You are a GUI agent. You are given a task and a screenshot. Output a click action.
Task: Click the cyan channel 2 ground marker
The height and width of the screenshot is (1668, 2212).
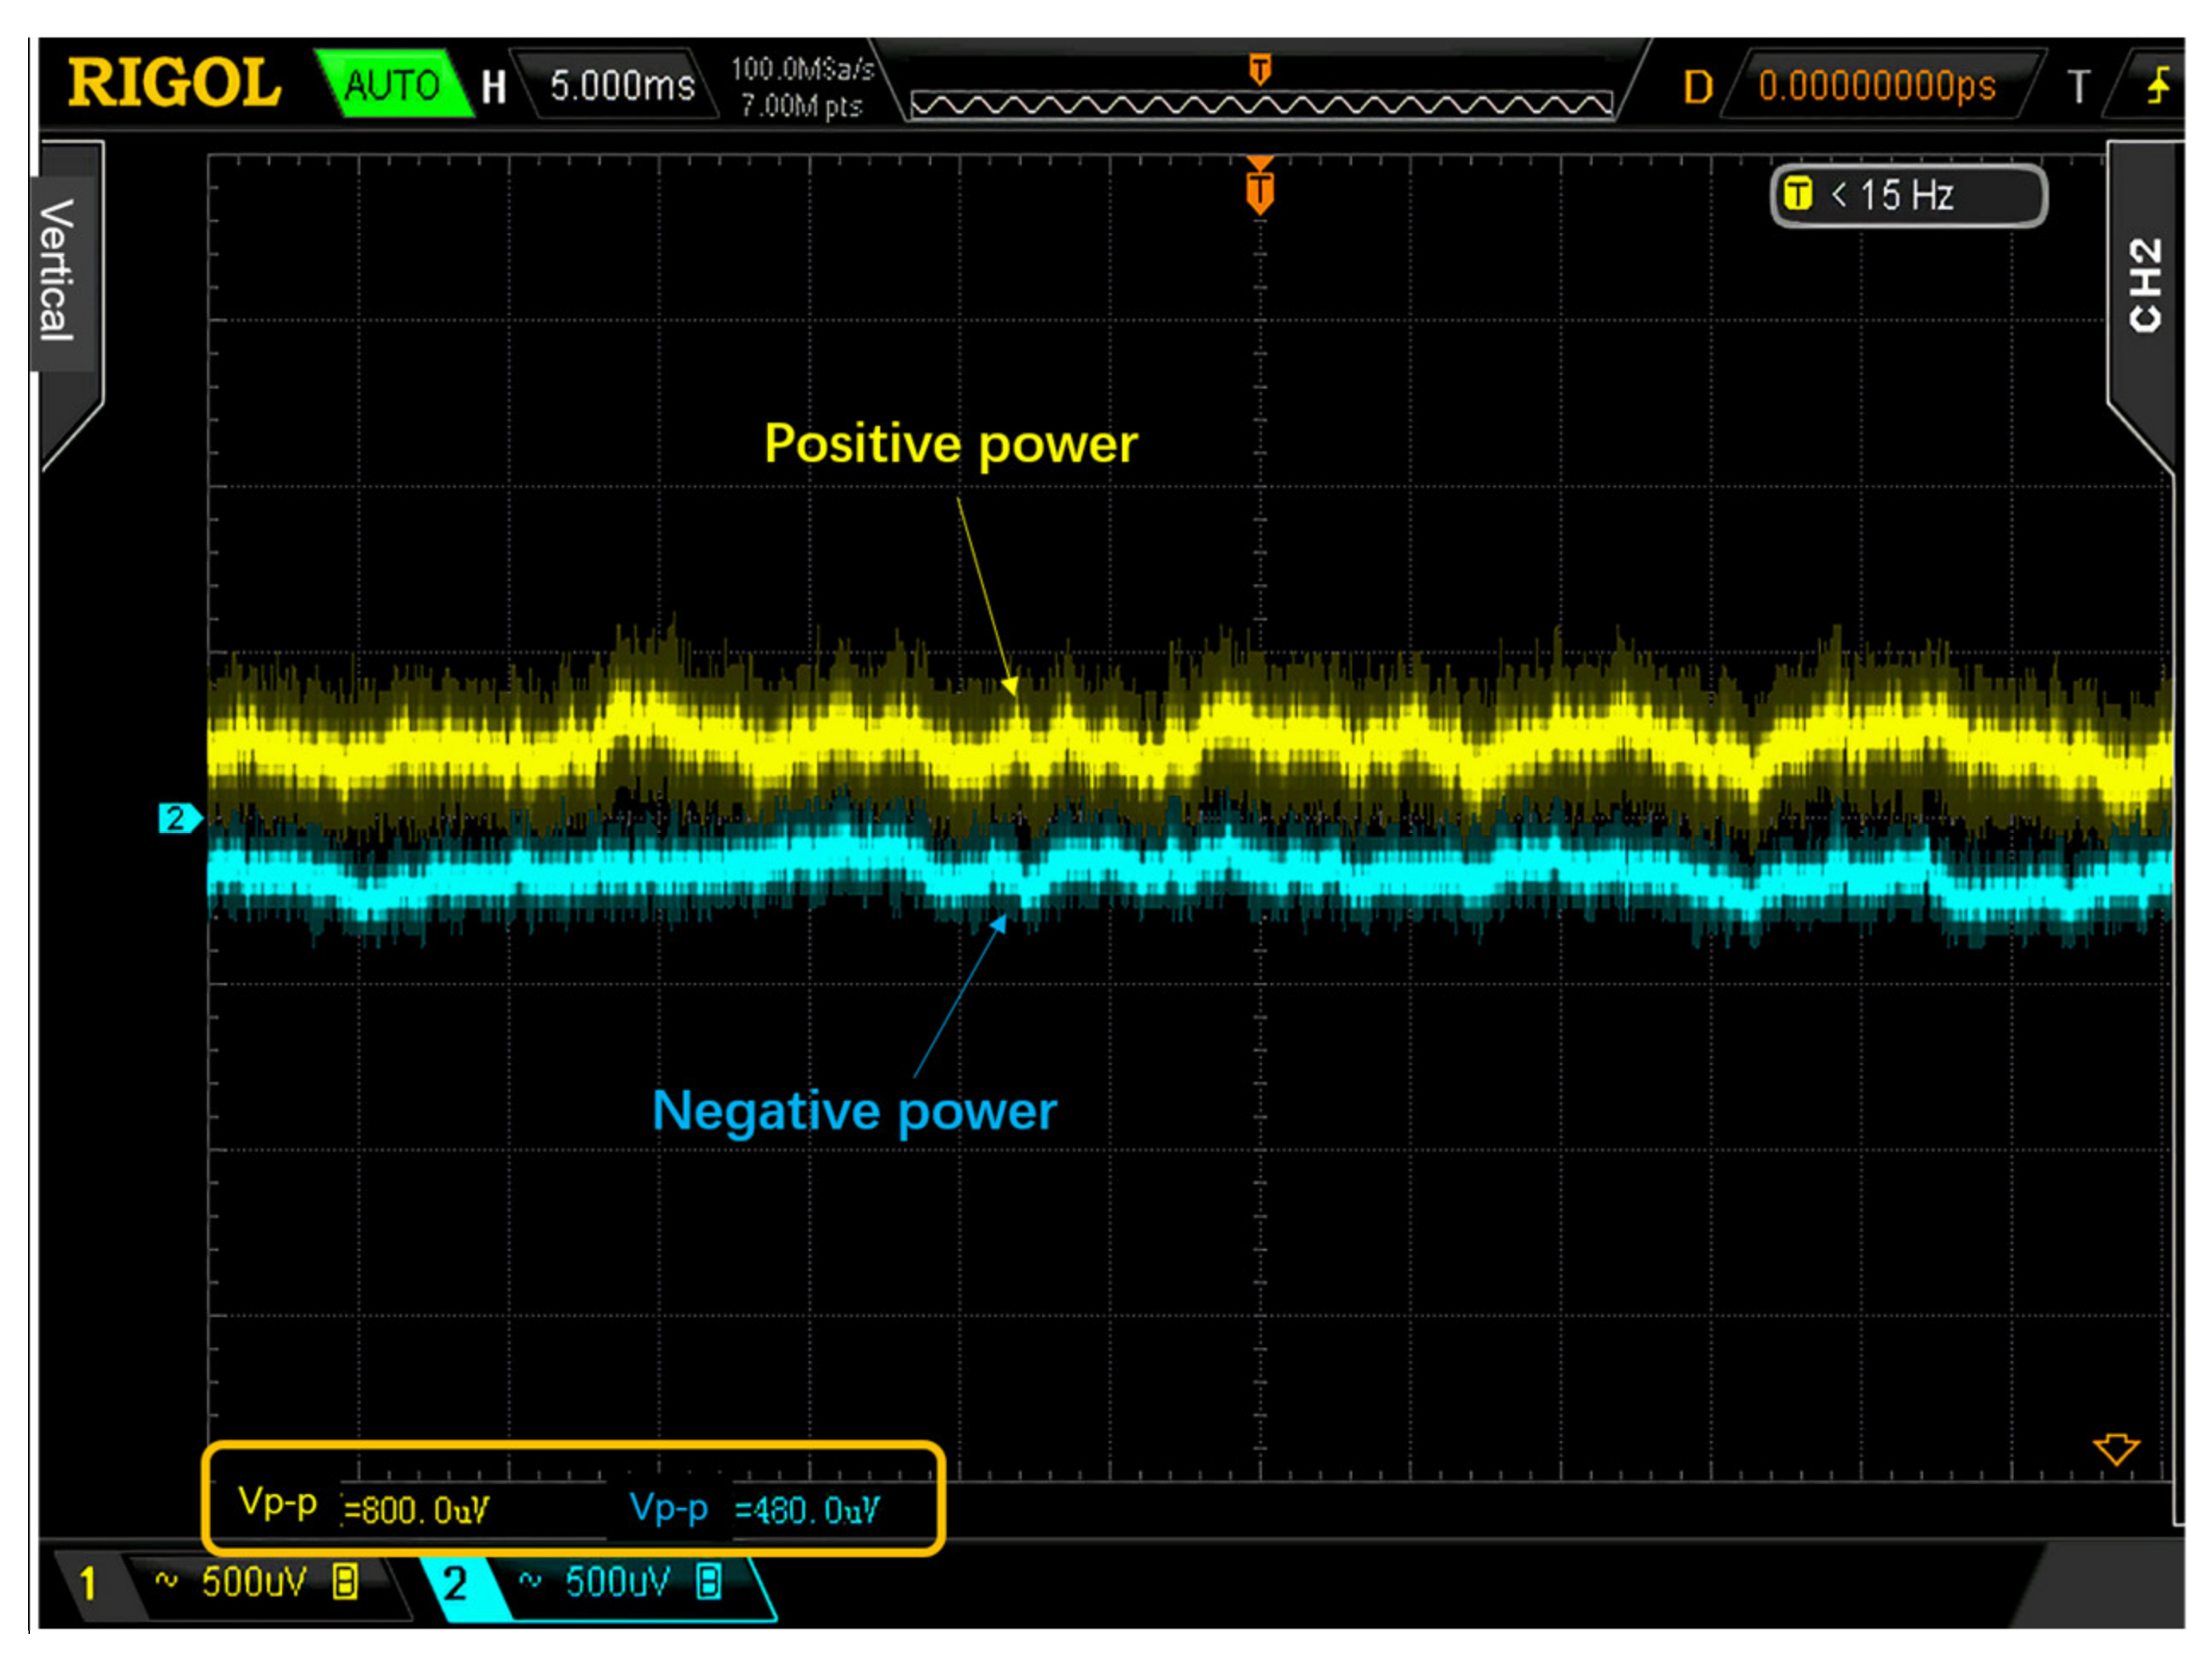click(x=178, y=818)
